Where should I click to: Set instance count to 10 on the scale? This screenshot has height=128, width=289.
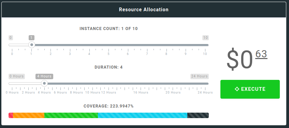tap(205, 54)
